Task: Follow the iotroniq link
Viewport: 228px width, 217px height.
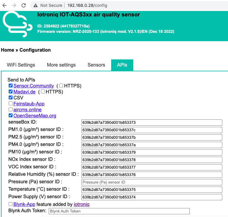Action: [81, 204]
